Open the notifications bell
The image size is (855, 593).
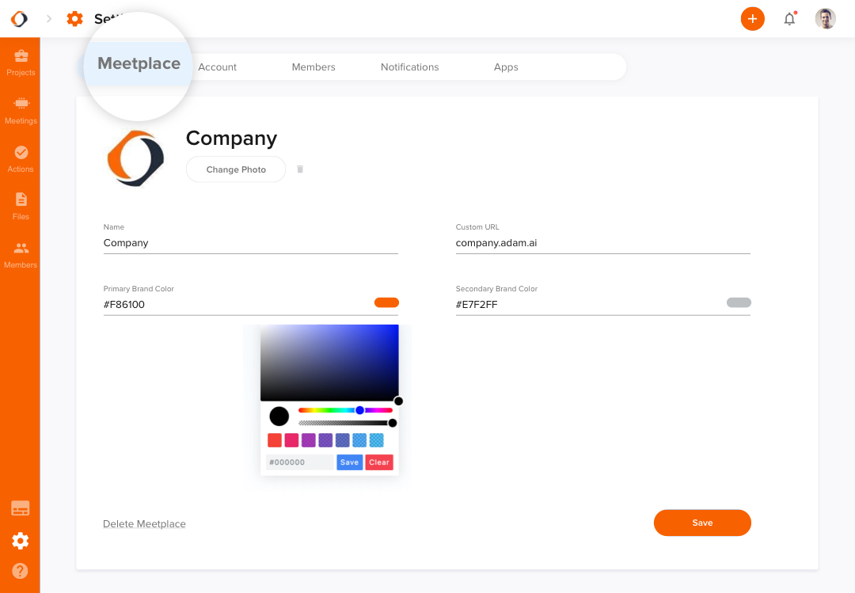click(789, 19)
